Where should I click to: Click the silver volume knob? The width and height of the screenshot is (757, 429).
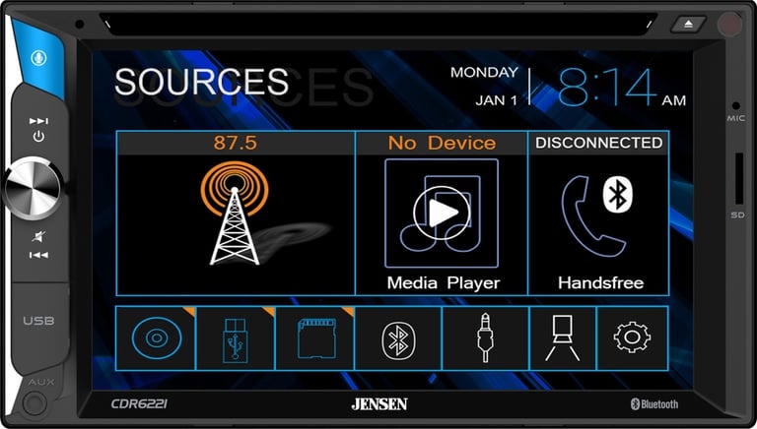(33, 189)
